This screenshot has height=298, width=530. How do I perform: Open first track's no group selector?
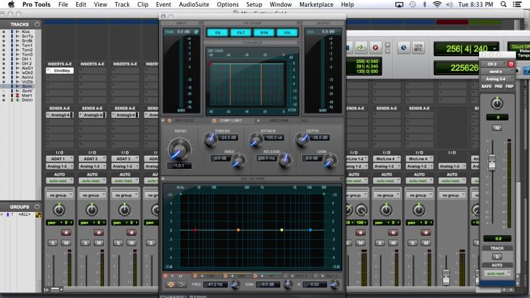pyautogui.click(x=60, y=195)
